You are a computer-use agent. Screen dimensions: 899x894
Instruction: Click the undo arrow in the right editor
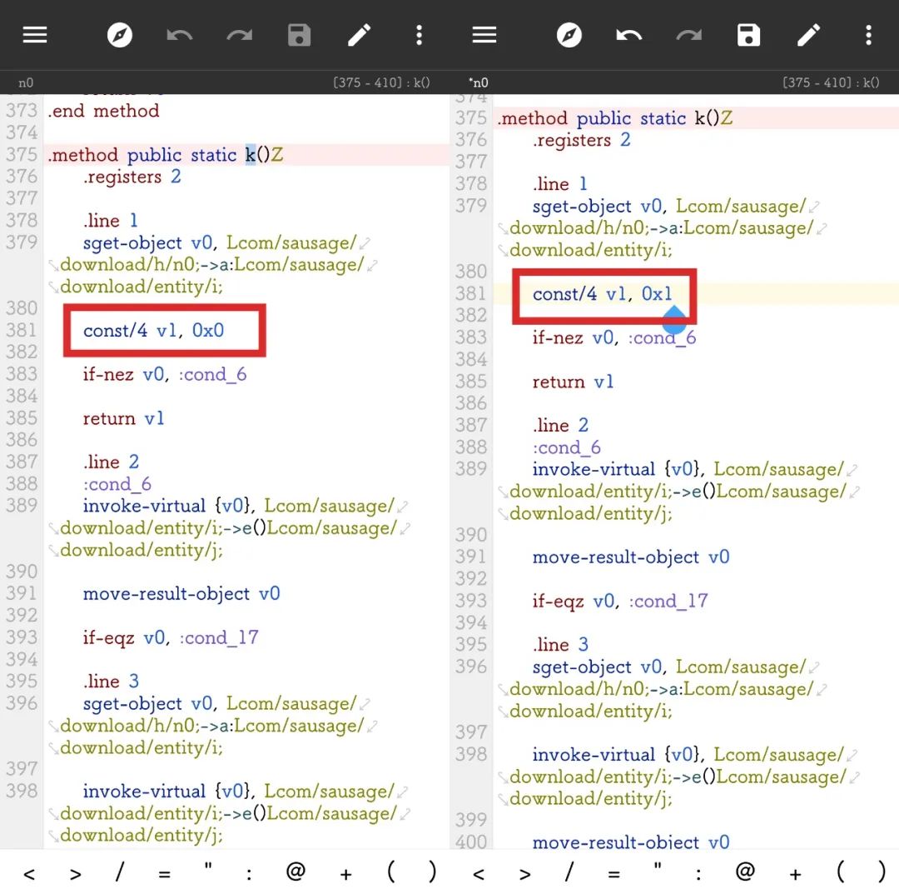pos(628,35)
